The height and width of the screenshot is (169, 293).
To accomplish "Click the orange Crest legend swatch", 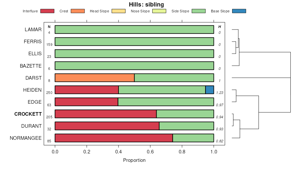I will pos(77,11).
